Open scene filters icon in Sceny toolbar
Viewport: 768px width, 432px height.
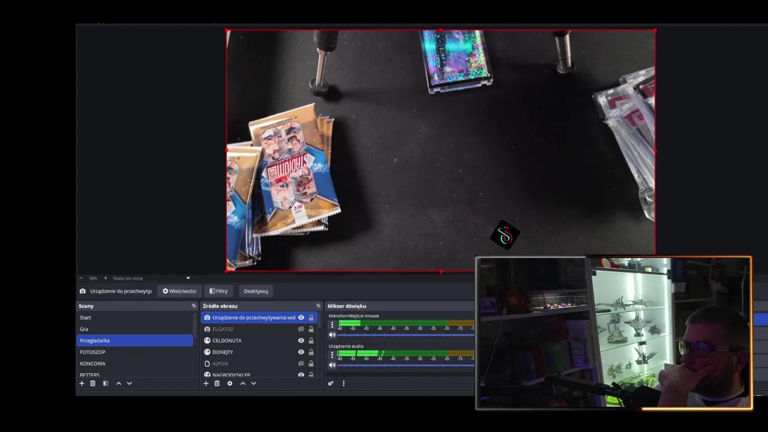pyautogui.click(x=106, y=383)
